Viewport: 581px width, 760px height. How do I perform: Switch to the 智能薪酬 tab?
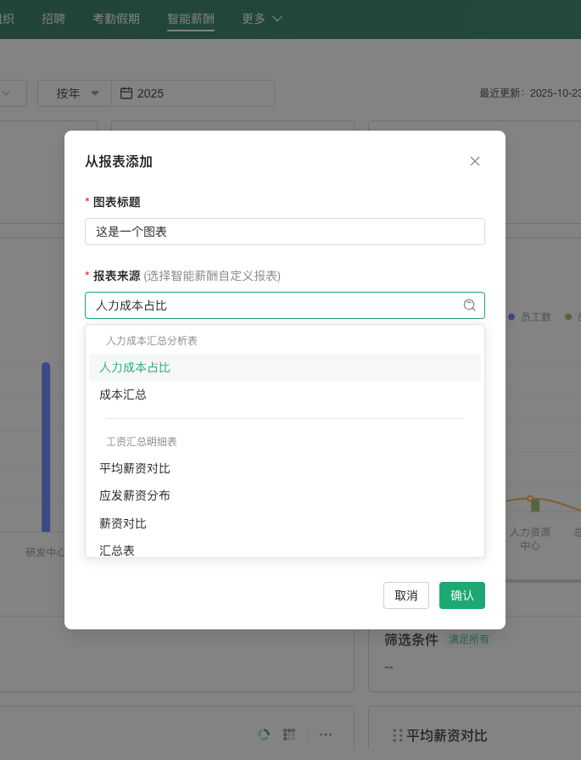click(x=191, y=19)
